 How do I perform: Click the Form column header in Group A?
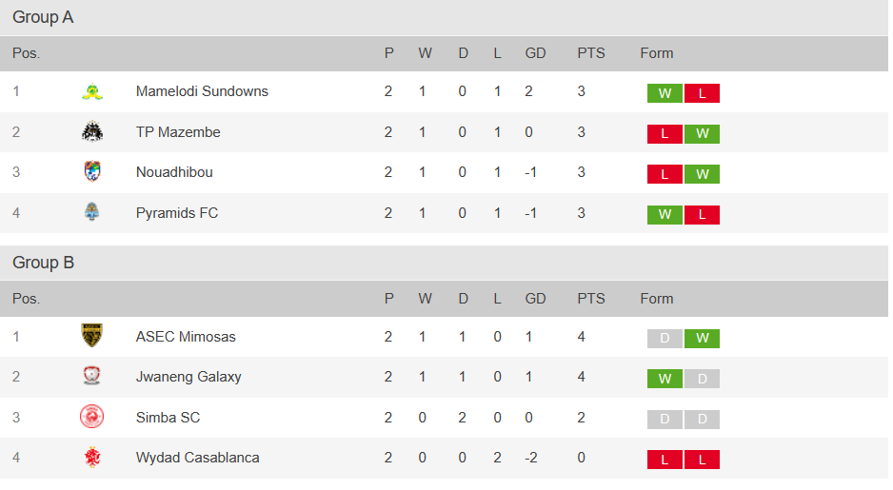(x=656, y=53)
